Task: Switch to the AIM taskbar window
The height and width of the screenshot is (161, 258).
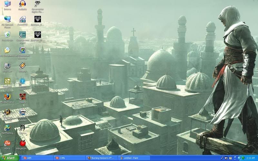Action: pyautogui.click(x=37, y=158)
